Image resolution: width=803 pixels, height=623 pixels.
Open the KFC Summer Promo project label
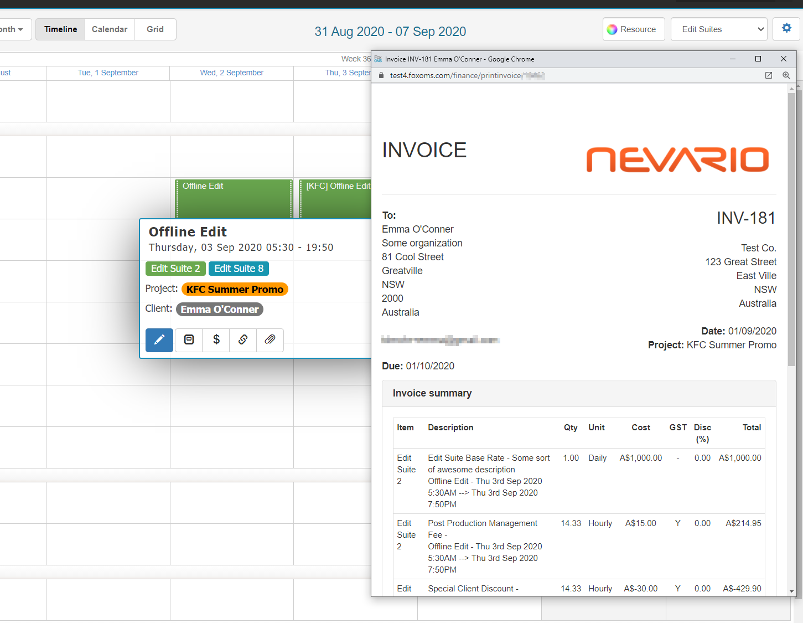(x=235, y=289)
